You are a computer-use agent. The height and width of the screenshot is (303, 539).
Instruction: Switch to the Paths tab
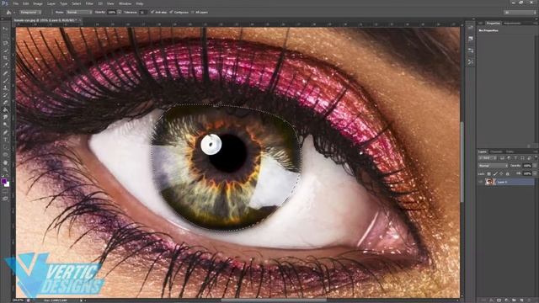[510, 151]
